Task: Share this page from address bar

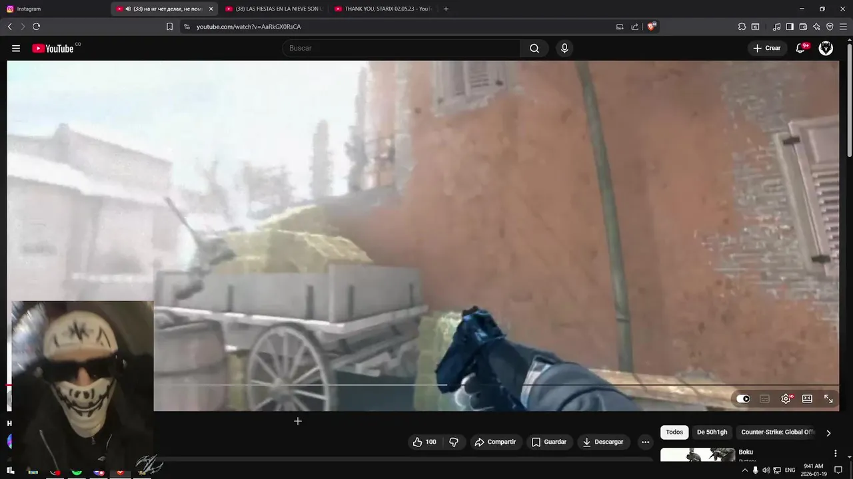Action: click(x=634, y=27)
